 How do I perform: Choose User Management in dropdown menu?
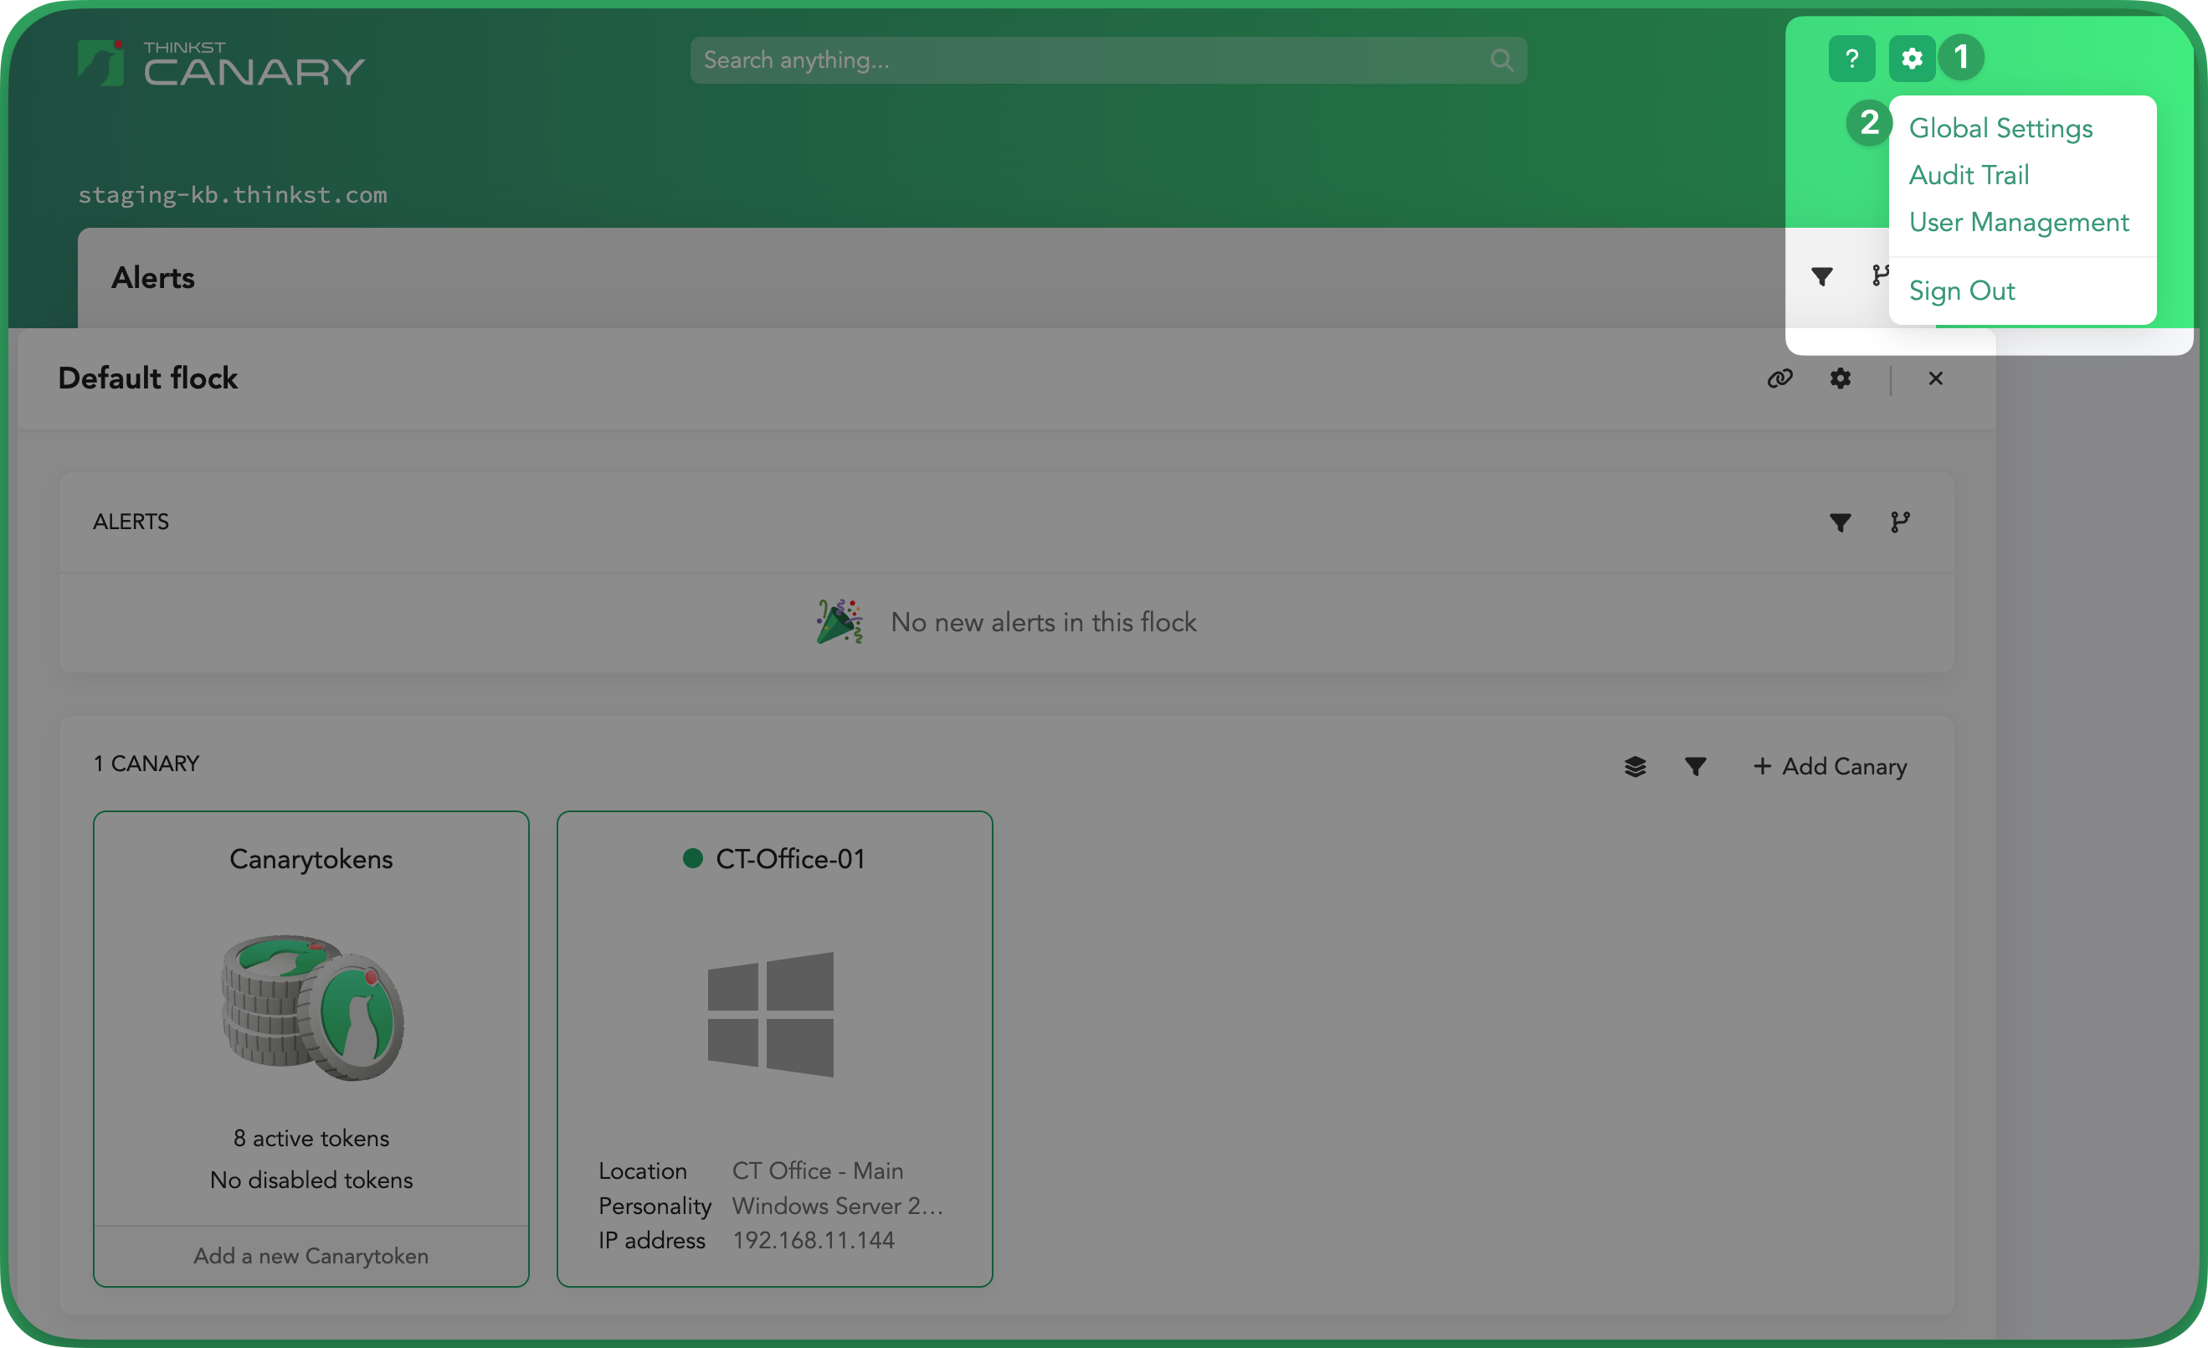tap(2018, 222)
